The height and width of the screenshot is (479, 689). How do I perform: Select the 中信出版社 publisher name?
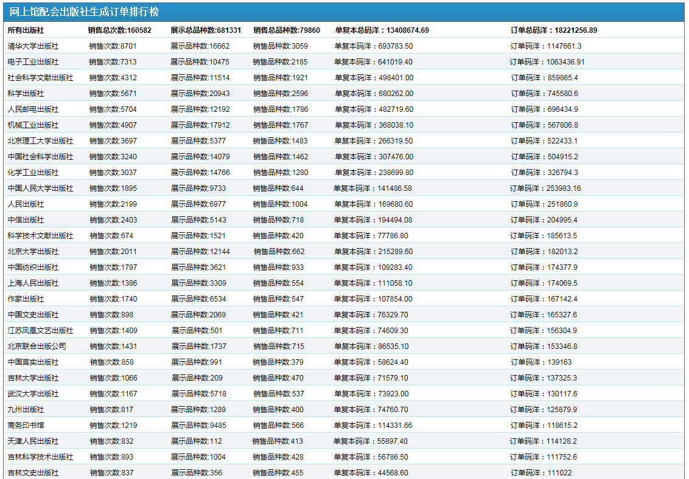point(26,220)
